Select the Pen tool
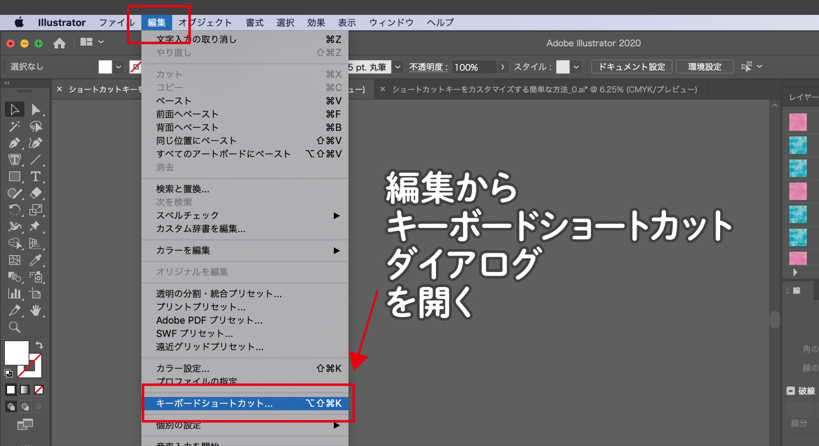This screenshot has width=819, height=446. click(14, 143)
